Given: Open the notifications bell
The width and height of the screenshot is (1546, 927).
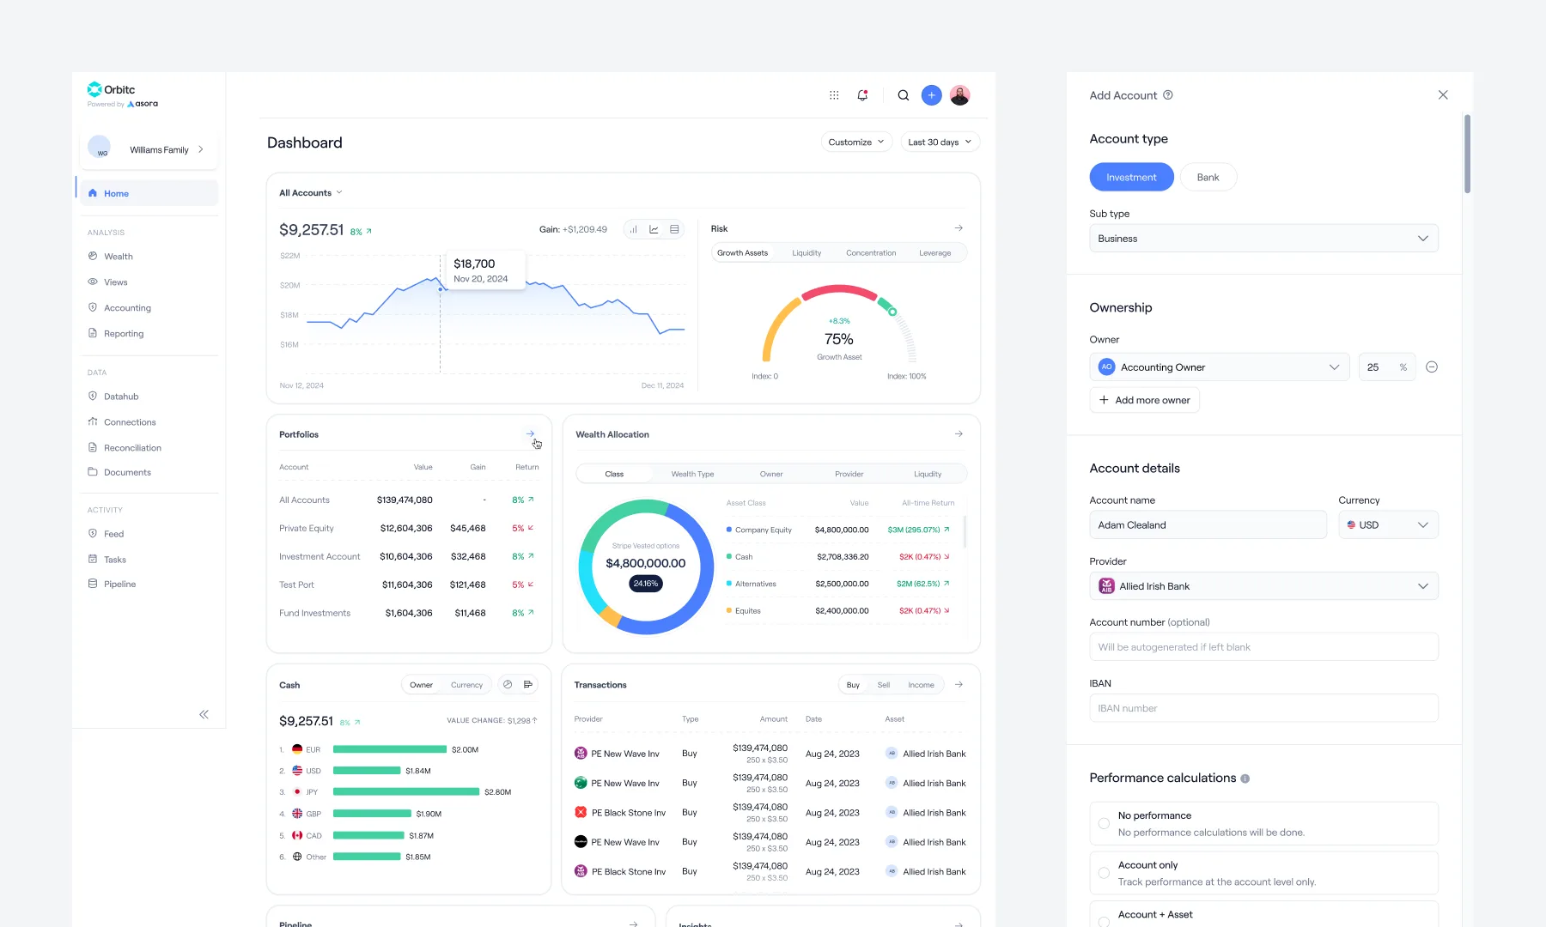Looking at the screenshot, I should (862, 95).
